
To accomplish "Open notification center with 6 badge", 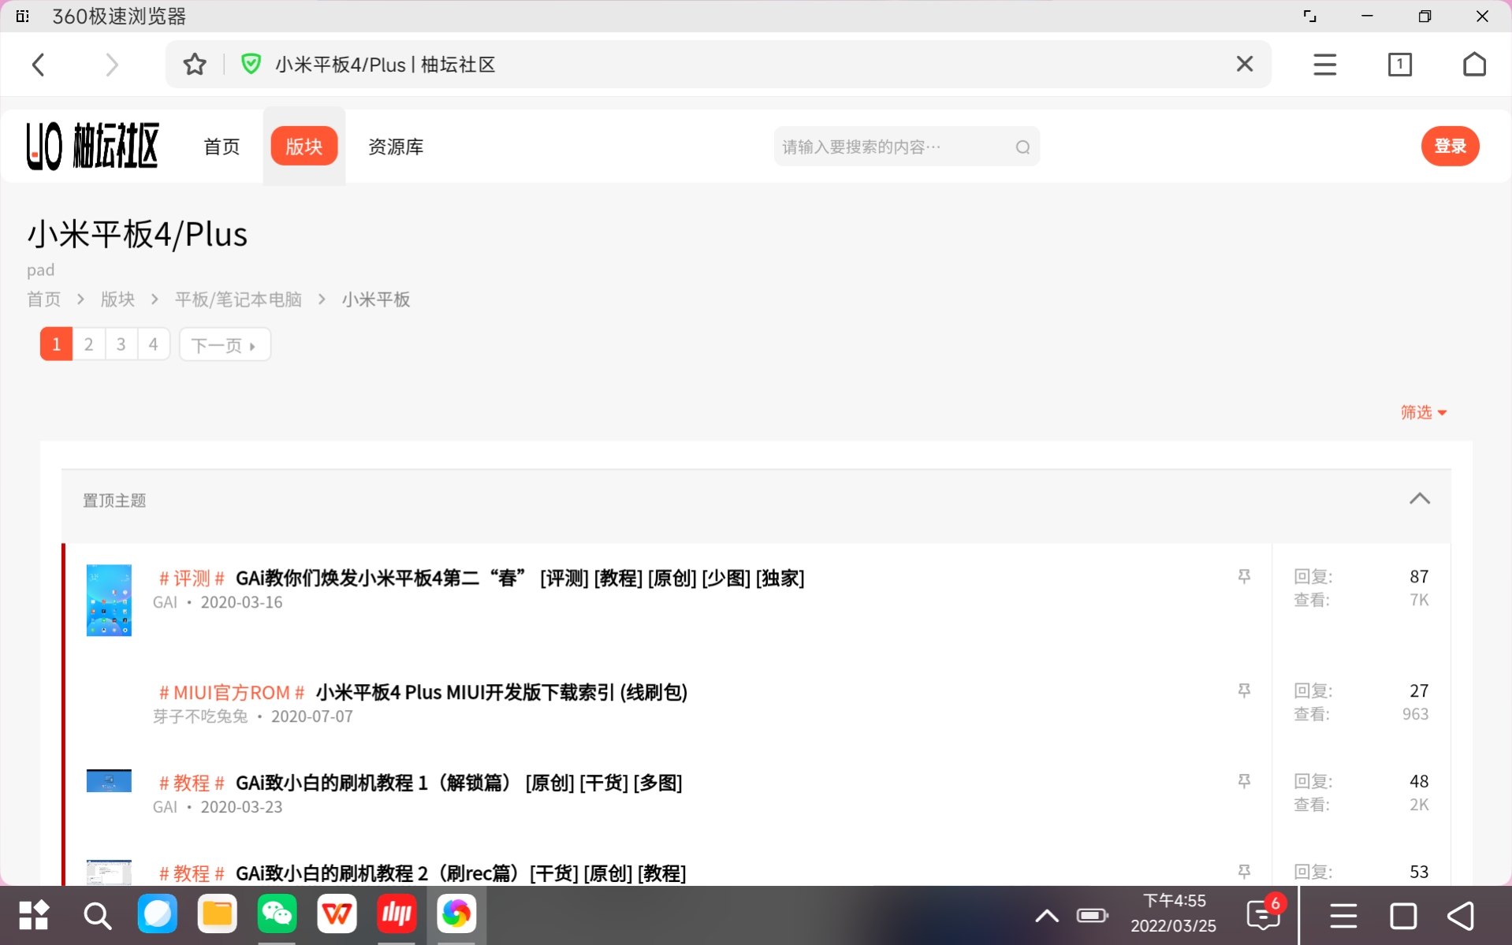I will click(1264, 914).
